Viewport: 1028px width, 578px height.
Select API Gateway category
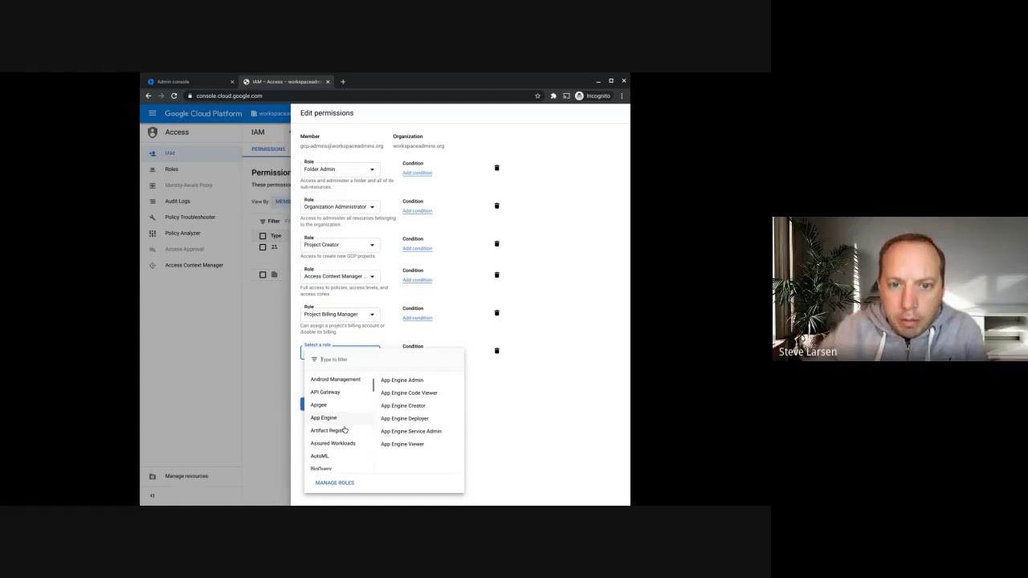click(x=325, y=392)
